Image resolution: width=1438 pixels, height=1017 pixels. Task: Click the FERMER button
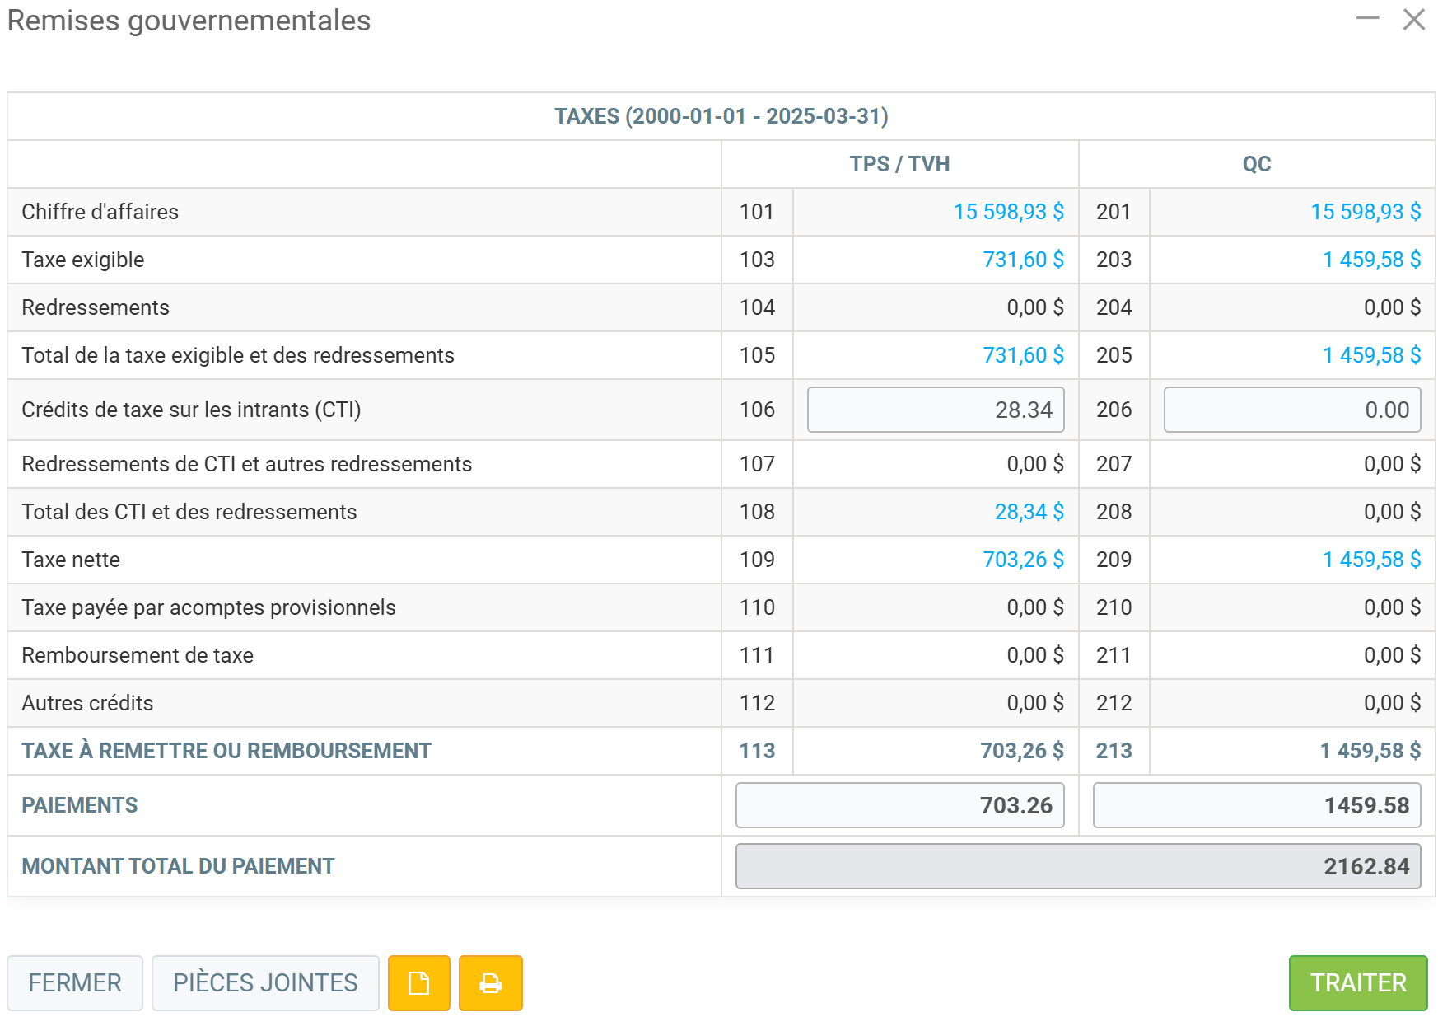(75, 982)
